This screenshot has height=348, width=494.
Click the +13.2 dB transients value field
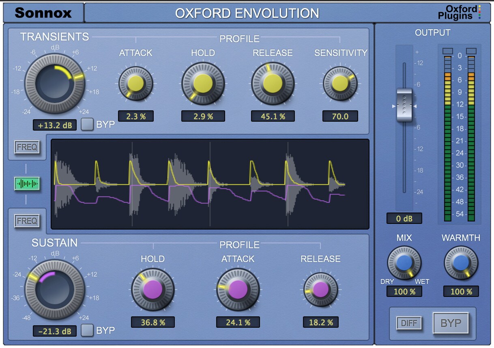(x=55, y=125)
